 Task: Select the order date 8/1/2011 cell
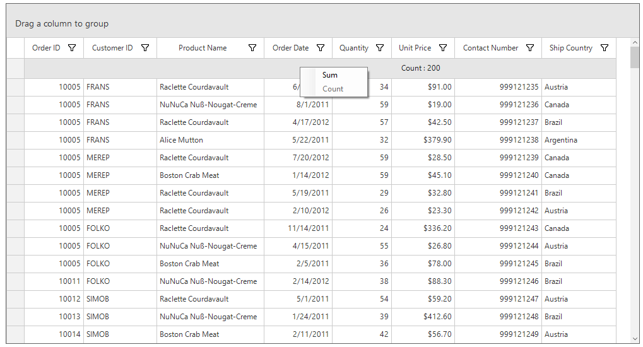(x=298, y=105)
